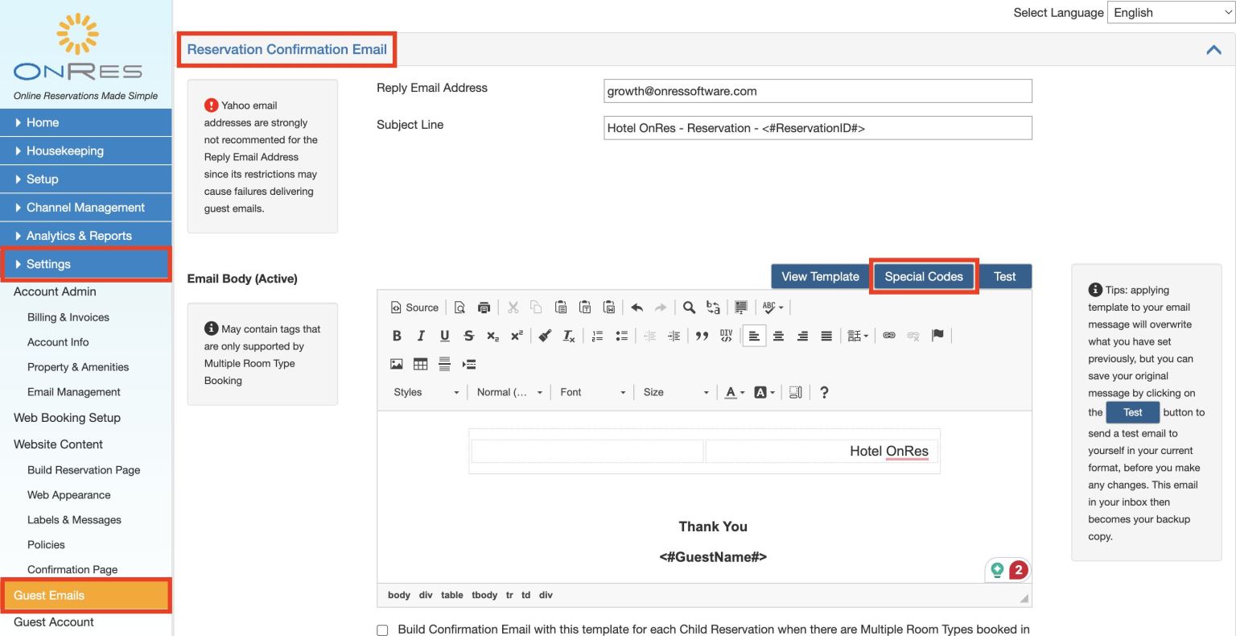Insert a link using the Link icon
Viewport: 1236px width, 636px height.
(889, 337)
